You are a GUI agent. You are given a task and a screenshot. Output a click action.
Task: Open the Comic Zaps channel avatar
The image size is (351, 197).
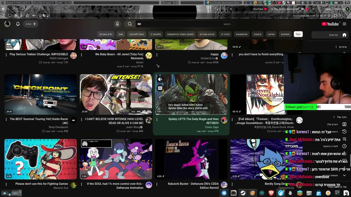[224, 120]
